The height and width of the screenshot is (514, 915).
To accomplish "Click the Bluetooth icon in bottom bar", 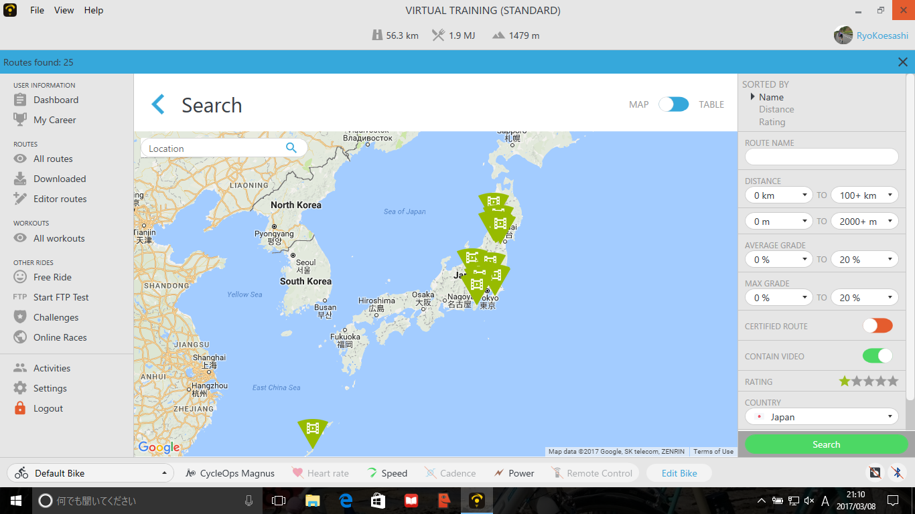I will [897, 473].
